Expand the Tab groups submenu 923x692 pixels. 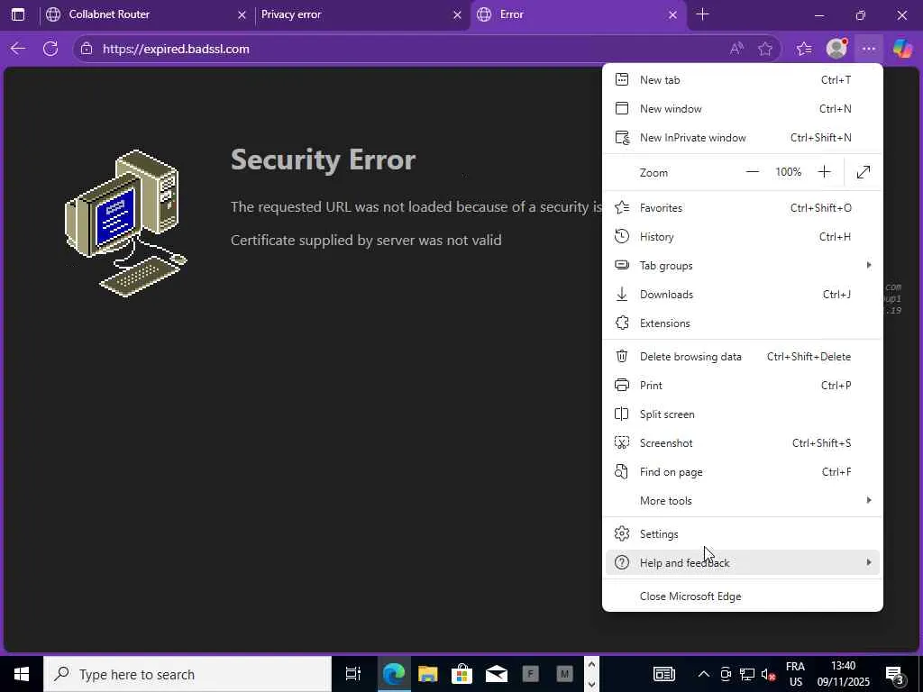[743, 266]
